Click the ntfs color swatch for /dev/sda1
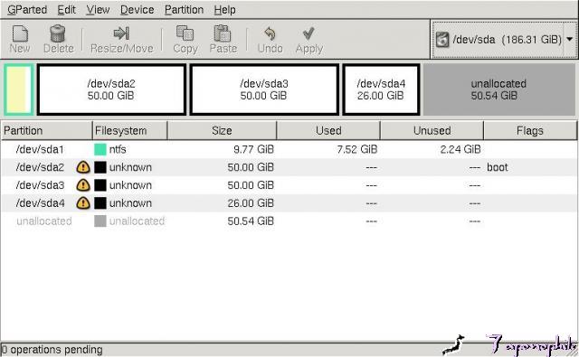Image resolution: width=579 pixels, height=357 pixels. coord(100,149)
